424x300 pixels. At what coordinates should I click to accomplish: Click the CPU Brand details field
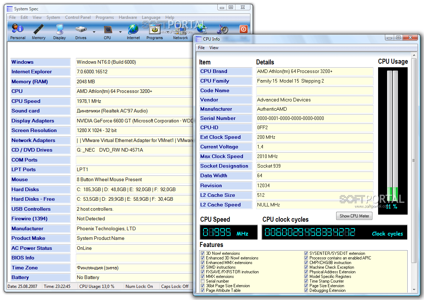[x=315, y=72]
